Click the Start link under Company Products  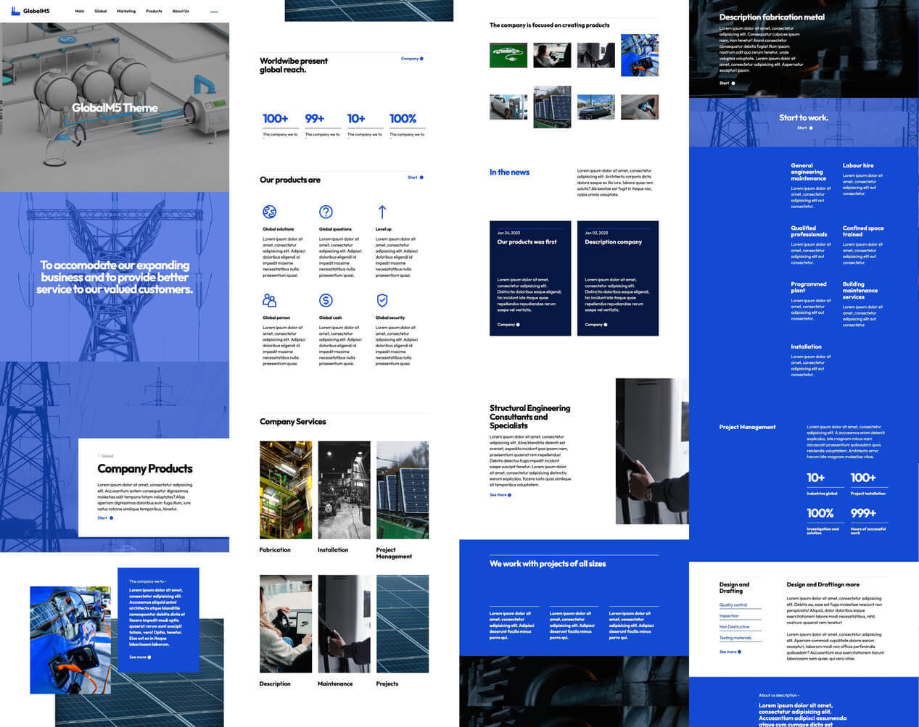pyautogui.click(x=105, y=518)
